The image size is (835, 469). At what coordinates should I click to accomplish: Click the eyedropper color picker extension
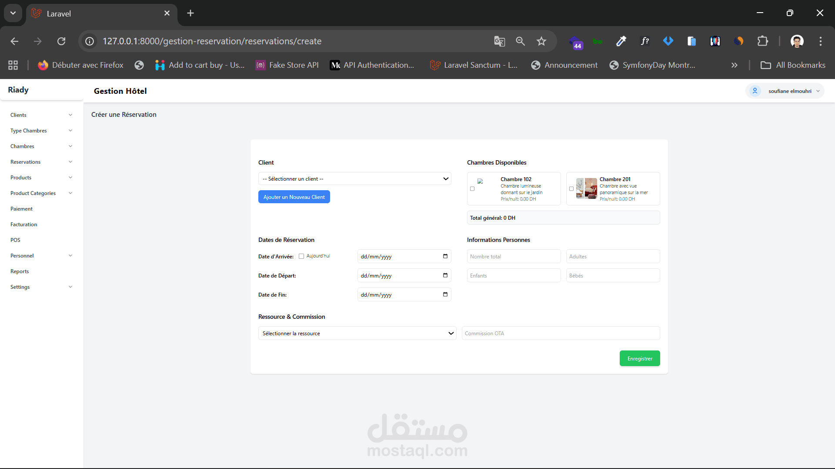[x=621, y=41]
